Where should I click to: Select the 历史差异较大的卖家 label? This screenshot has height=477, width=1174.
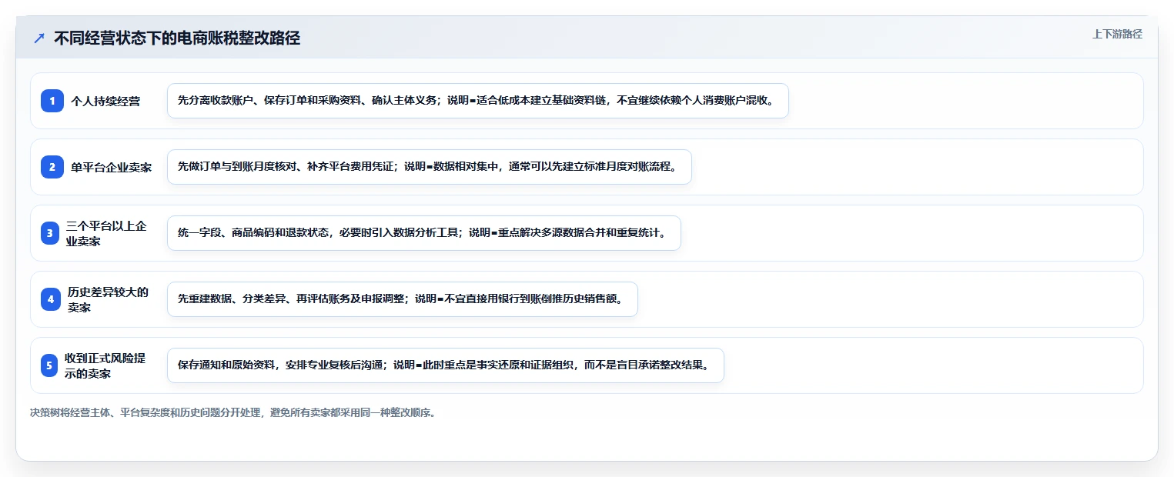coord(108,299)
